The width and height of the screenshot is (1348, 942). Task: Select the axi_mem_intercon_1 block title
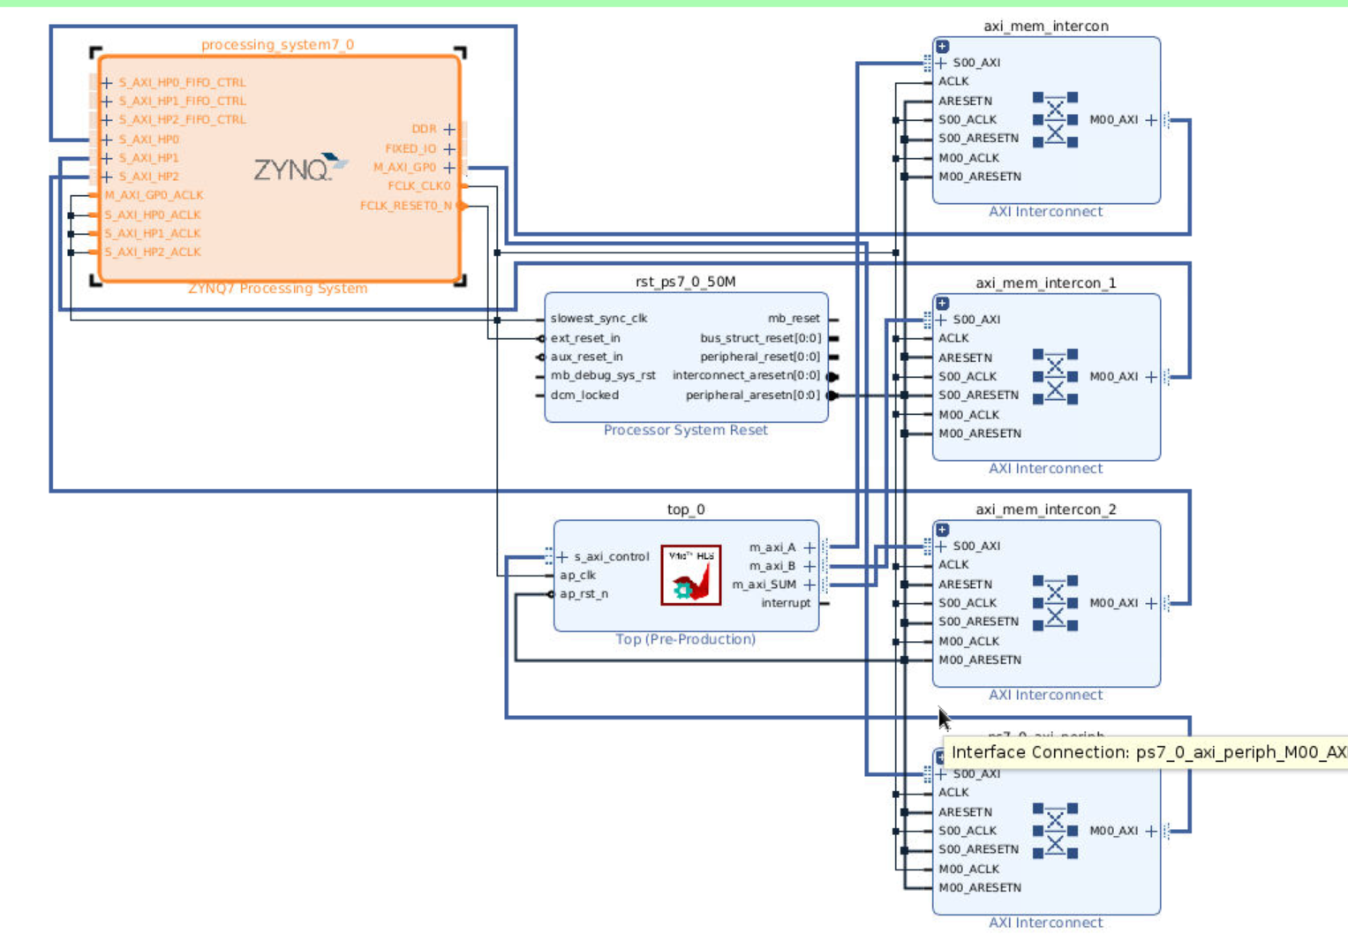[x=1046, y=283]
